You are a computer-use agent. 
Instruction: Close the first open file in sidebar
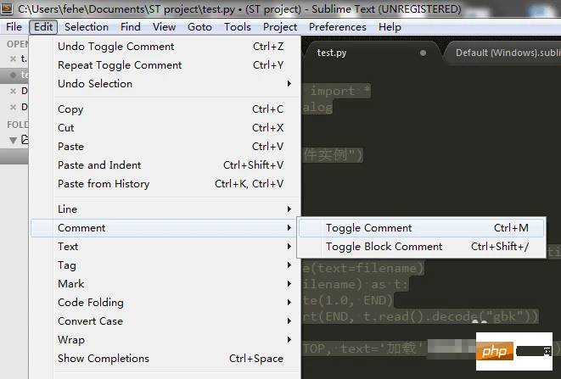[x=13, y=59]
